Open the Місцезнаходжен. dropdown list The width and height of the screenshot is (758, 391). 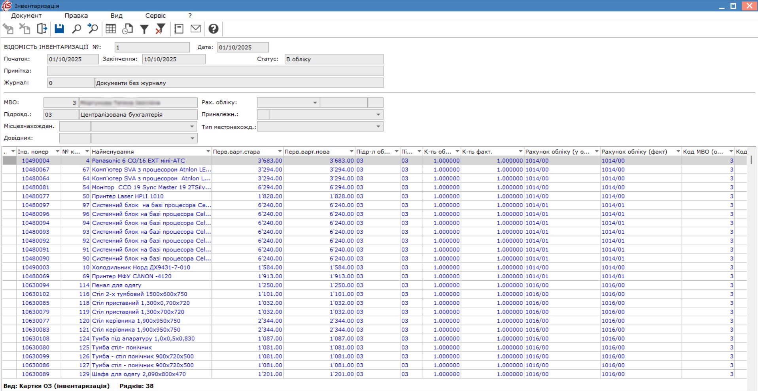[192, 127]
